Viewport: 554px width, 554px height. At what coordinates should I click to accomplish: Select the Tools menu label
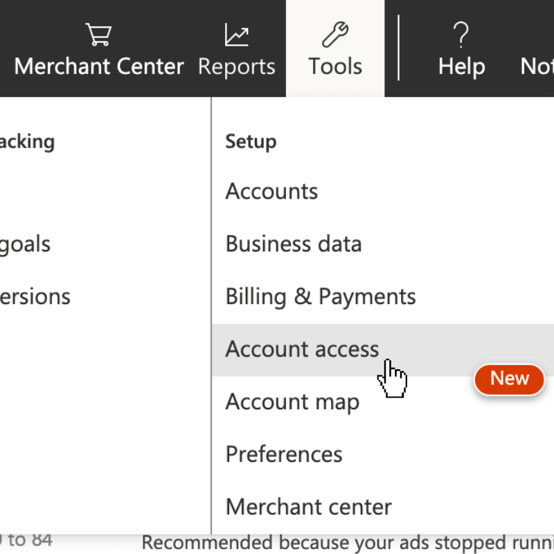(x=335, y=66)
